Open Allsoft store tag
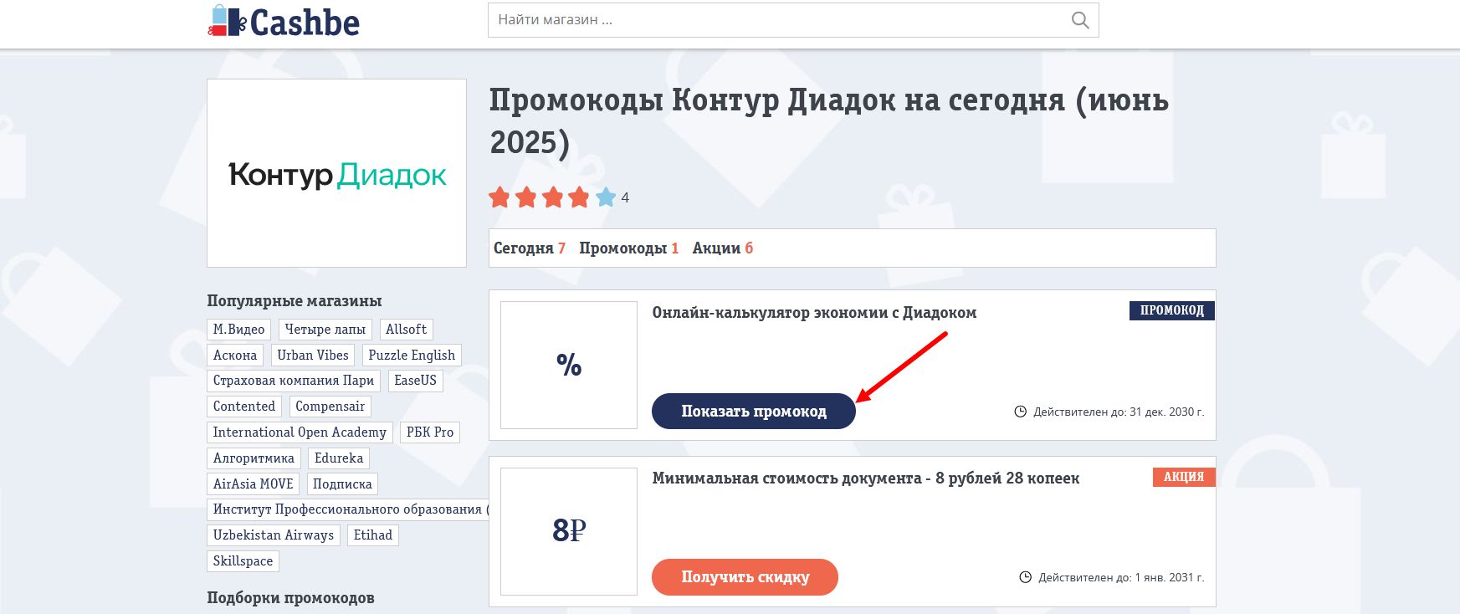This screenshot has height=614, width=1460. tap(406, 330)
